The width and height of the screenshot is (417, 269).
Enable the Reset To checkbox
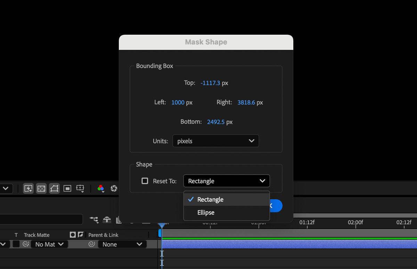click(x=145, y=180)
